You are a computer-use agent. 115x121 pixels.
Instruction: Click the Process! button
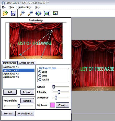[x=8, y=114]
